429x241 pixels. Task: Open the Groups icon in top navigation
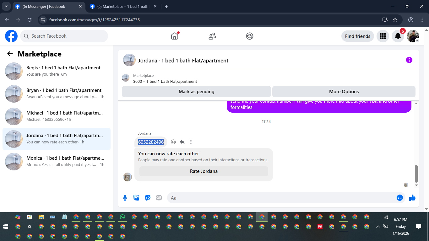(250, 36)
